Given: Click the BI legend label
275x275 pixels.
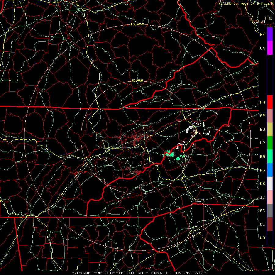Looking at the screenshot, I should [262, 224].
